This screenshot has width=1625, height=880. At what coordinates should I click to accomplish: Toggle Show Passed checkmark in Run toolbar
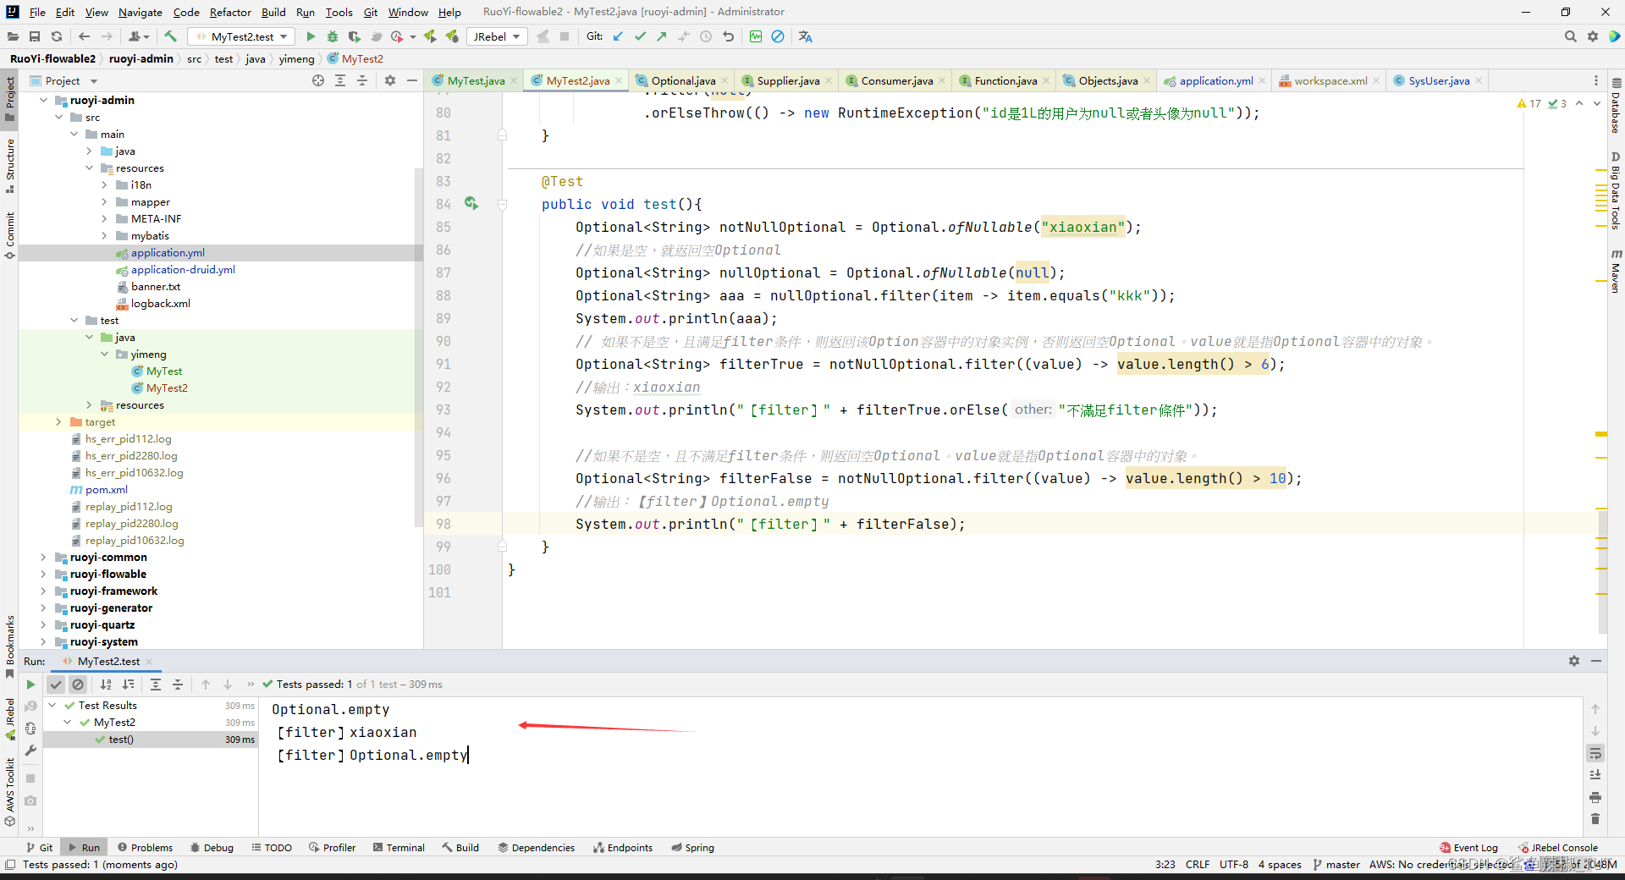pos(56,685)
